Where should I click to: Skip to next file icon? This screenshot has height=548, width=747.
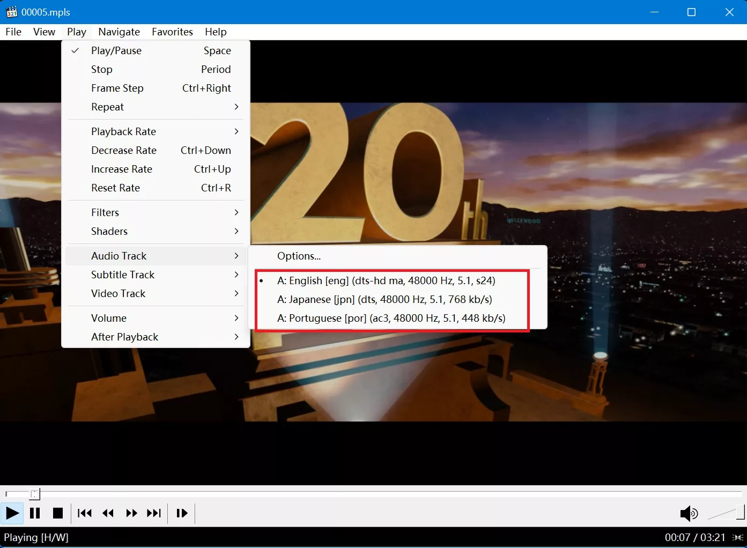point(154,514)
